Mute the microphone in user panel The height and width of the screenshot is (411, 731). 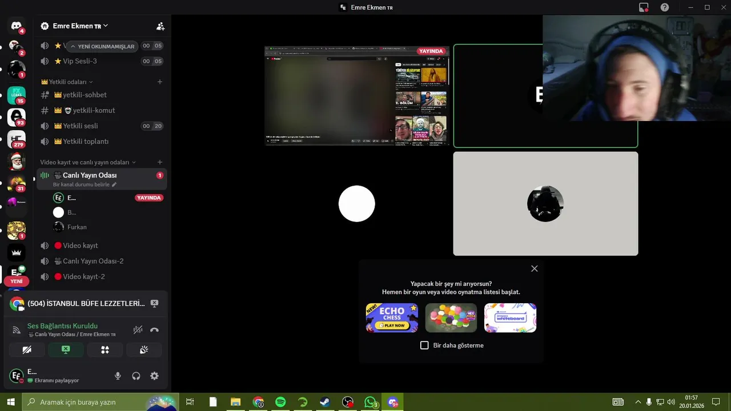click(x=118, y=376)
